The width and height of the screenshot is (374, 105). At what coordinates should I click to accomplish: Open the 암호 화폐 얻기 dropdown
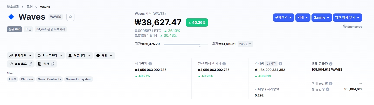point(348,18)
